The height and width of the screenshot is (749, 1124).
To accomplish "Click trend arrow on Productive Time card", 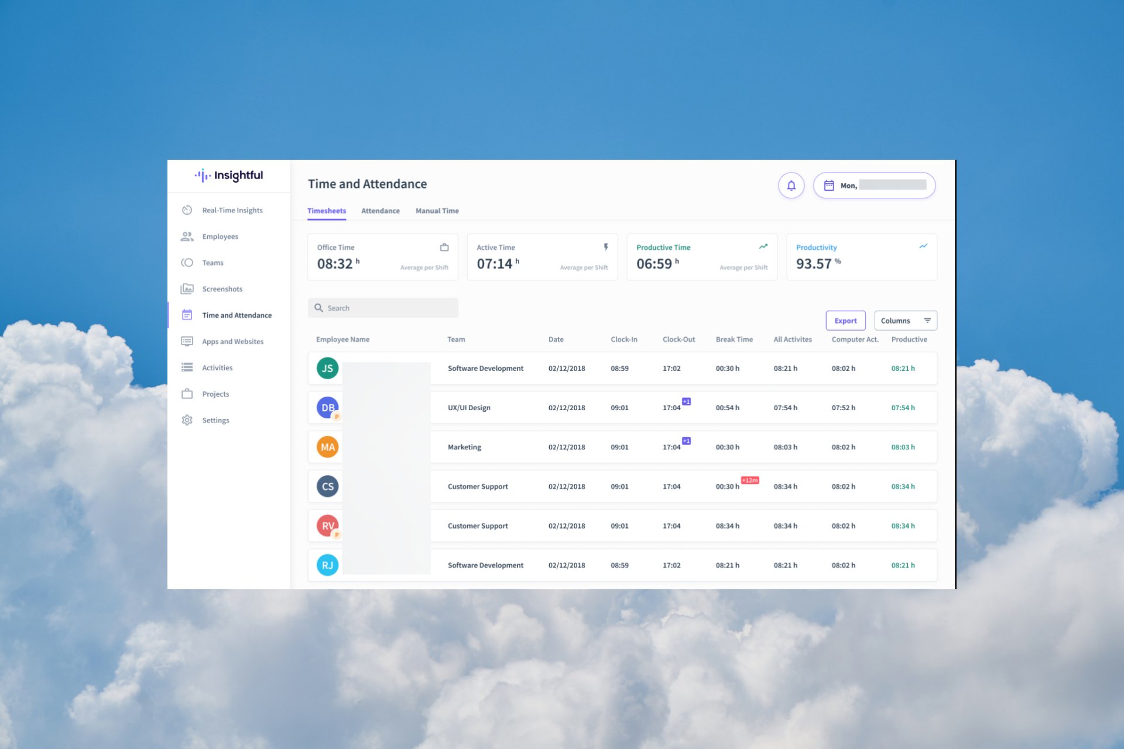I will [763, 247].
